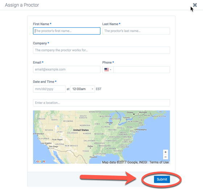
Task: Select the Company text field
Action: point(101,50)
